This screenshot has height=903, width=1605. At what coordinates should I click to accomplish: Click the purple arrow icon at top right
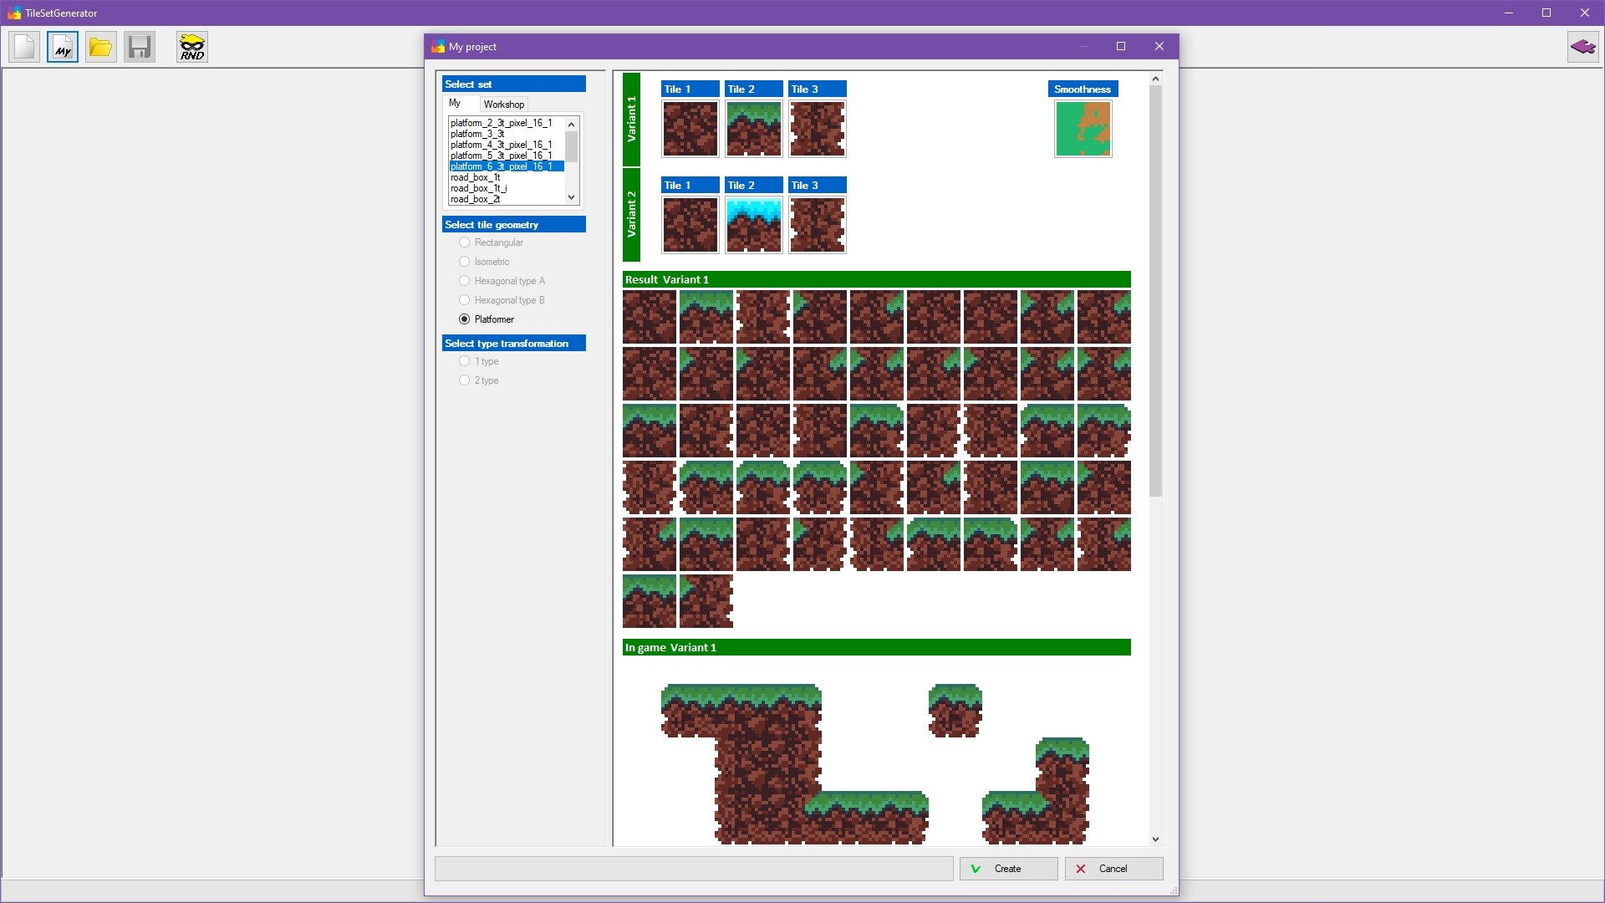tap(1582, 47)
